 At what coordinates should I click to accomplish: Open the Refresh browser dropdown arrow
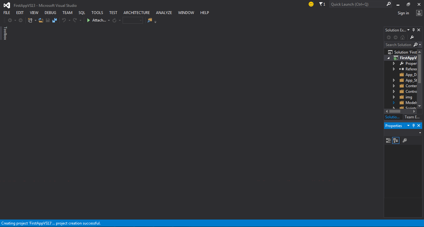tap(120, 21)
